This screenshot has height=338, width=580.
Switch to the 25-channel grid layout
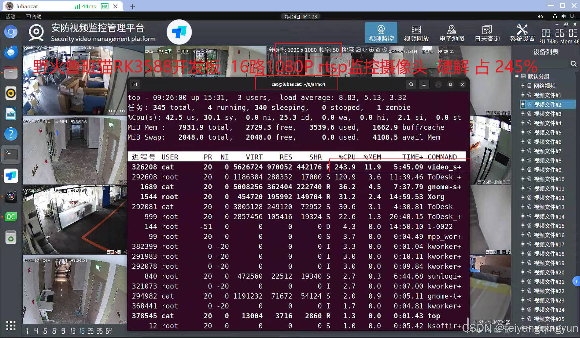click(x=91, y=331)
